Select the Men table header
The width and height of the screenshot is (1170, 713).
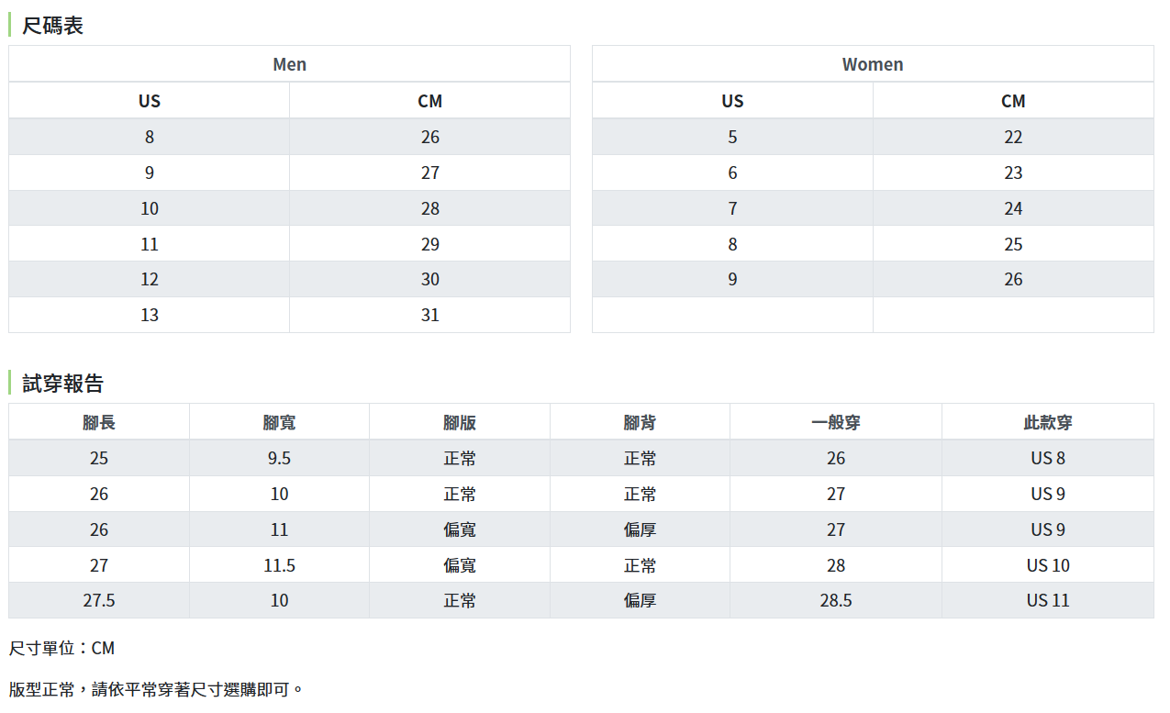click(289, 64)
